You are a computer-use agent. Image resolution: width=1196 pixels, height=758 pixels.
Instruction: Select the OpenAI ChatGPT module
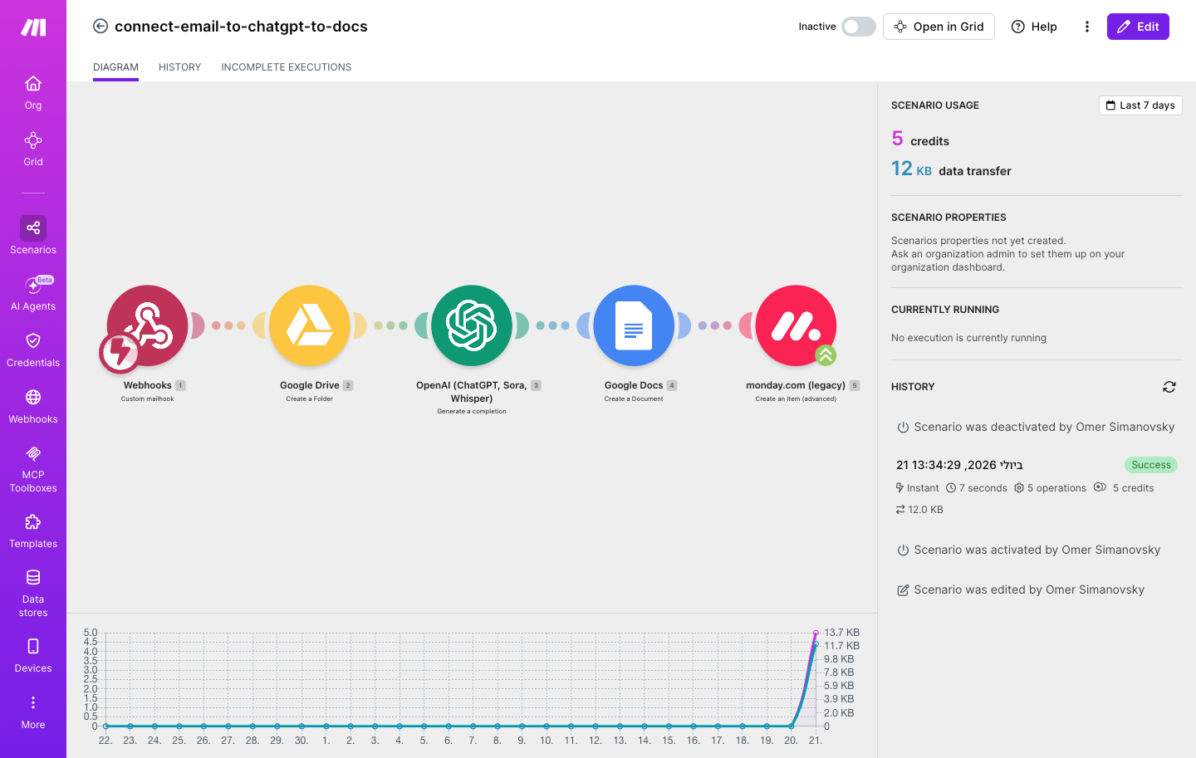(x=472, y=325)
